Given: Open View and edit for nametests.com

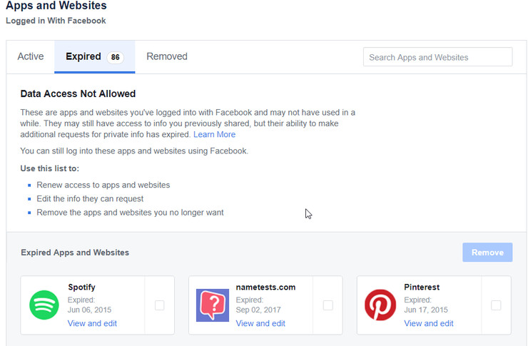Looking at the screenshot, I should point(260,323).
